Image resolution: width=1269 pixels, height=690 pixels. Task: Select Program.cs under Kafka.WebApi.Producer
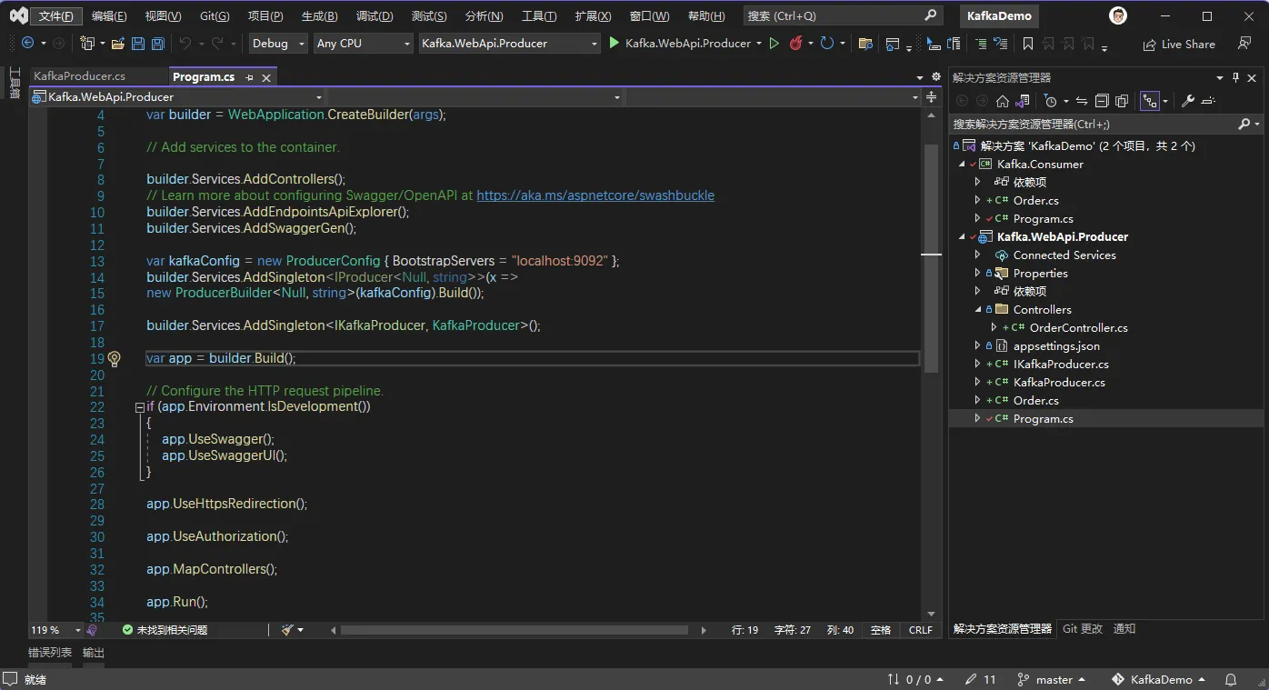click(x=1043, y=418)
